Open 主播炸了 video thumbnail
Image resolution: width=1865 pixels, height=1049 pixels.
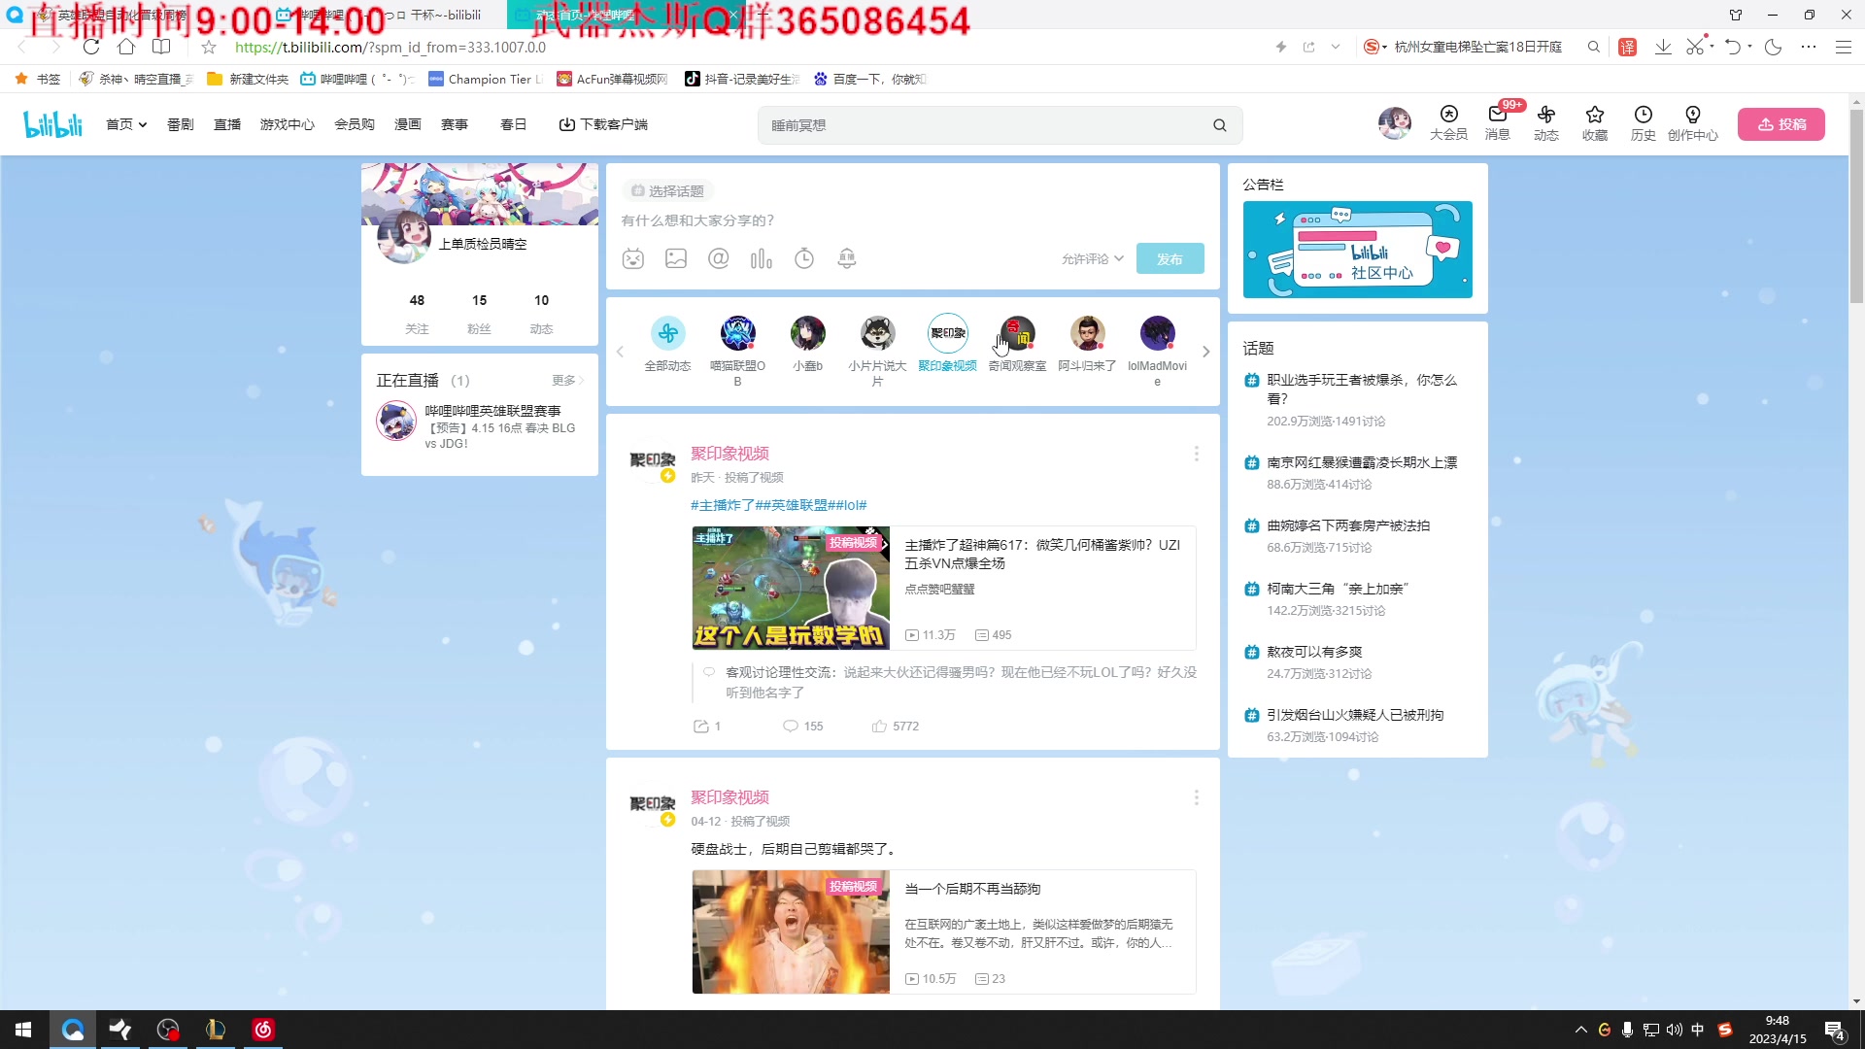(x=791, y=588)
